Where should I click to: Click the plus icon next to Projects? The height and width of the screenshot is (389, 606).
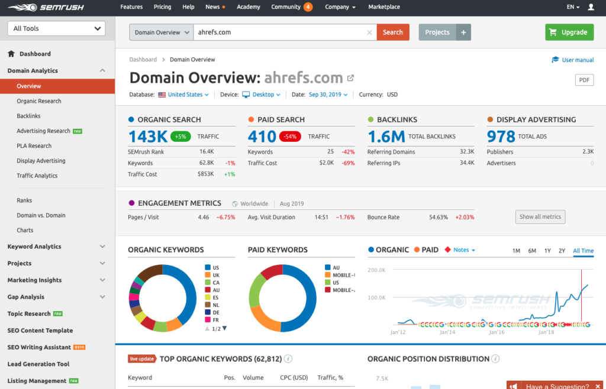click(x=463, y=33)
